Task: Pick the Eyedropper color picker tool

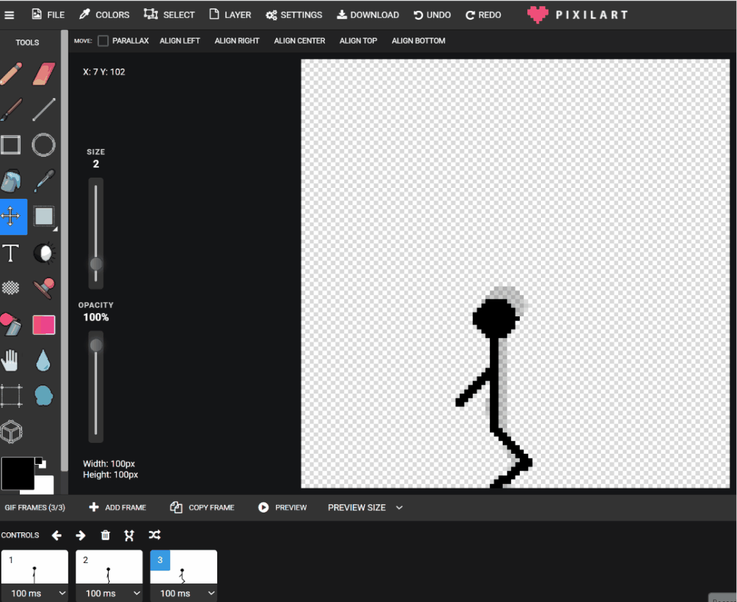Action: 44,181
